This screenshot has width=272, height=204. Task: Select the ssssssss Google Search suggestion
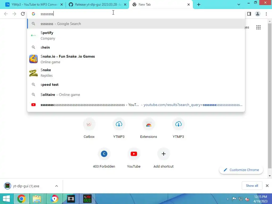pyautogui.click(x=136, y=24)
